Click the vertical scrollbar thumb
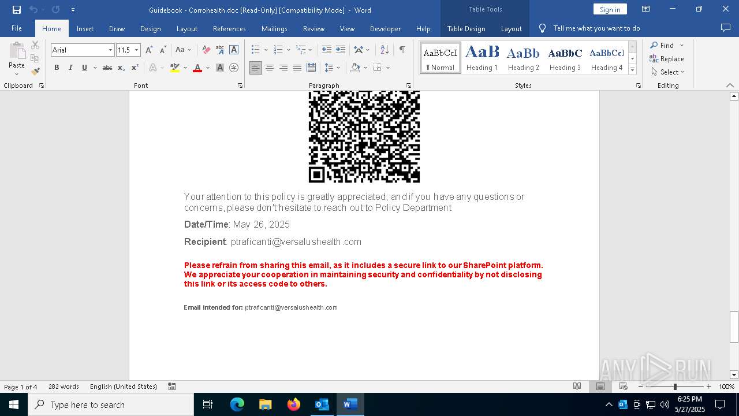The image size is (739, 416). point(734,327)
